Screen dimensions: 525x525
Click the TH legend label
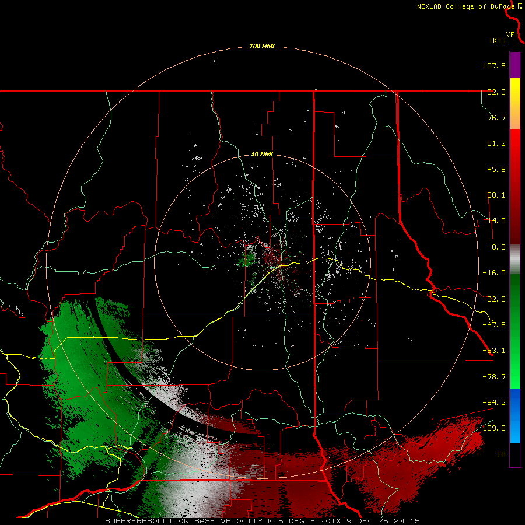click(x=501, y=454)
